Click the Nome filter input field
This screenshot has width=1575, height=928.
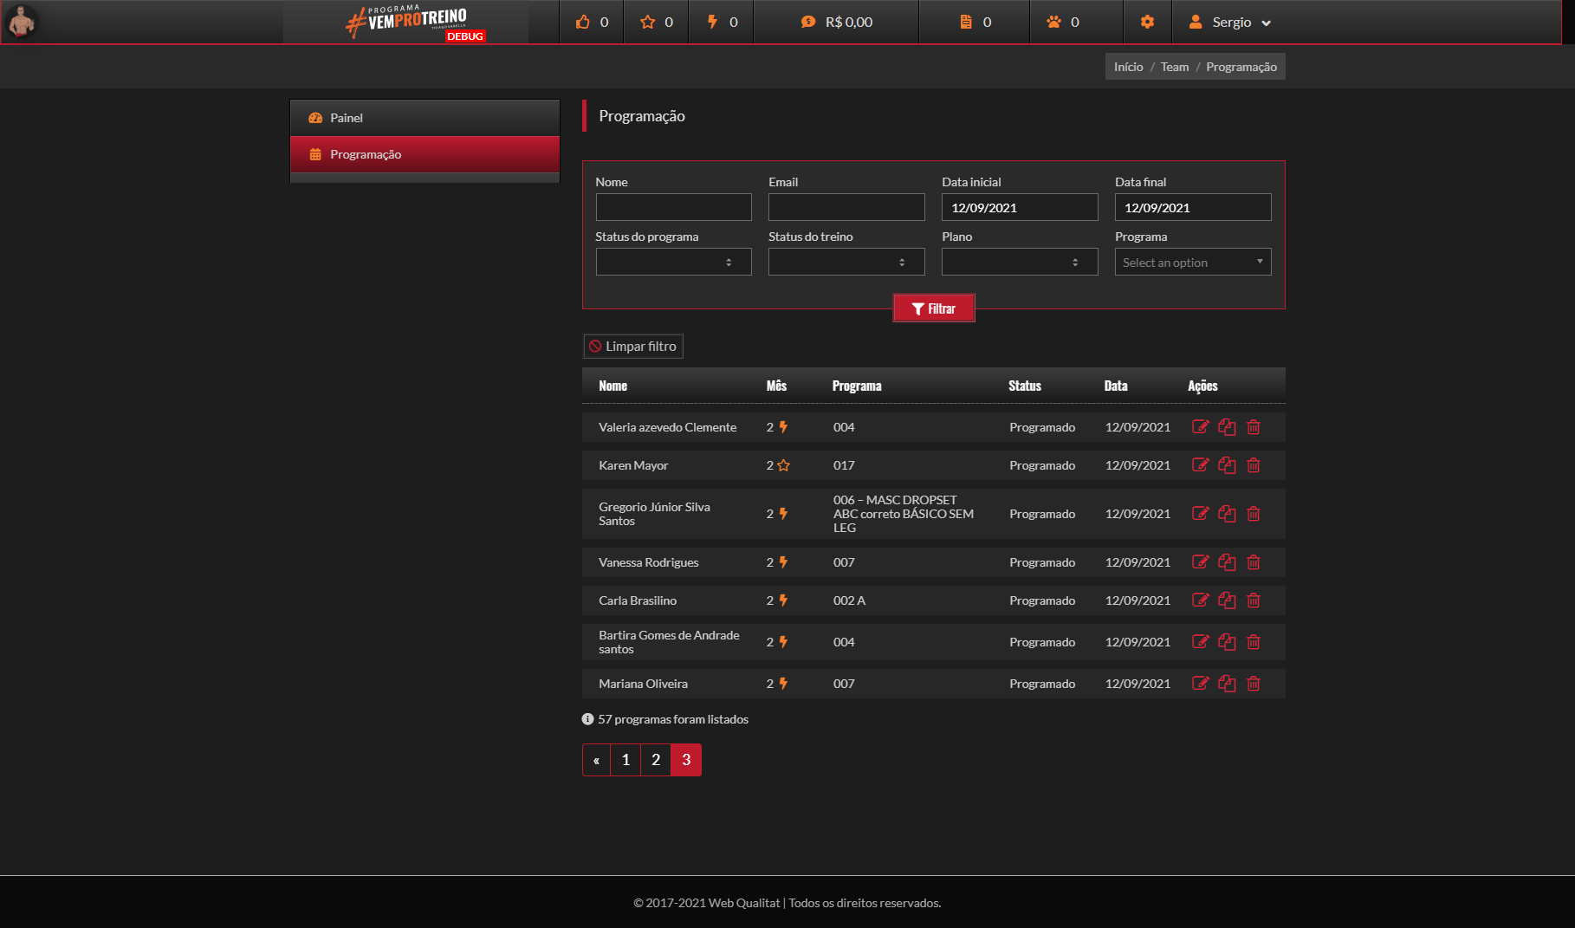673,207
